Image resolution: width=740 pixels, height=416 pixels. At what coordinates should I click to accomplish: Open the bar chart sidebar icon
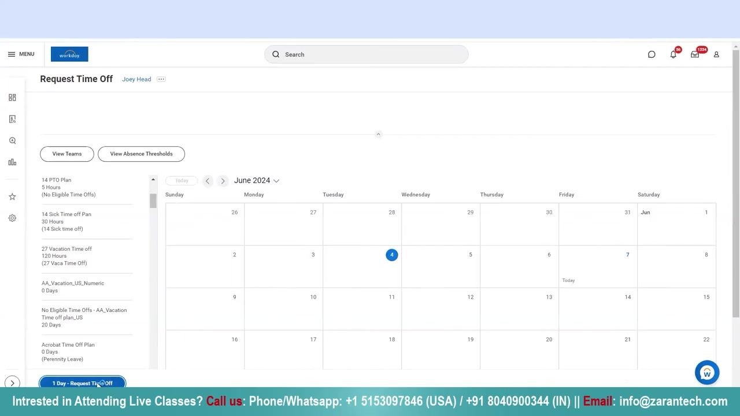coord(12,162)
